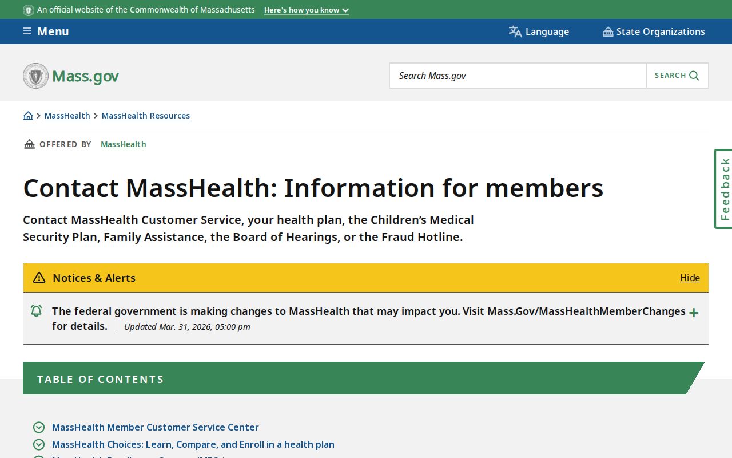
Task: Hide the Notices & Alerts section
Action: point(690,278)
